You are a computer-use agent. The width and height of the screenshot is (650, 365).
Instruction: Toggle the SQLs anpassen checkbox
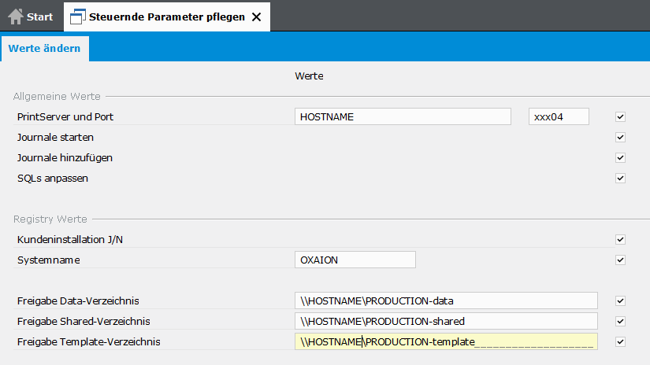tap(621, 179)
